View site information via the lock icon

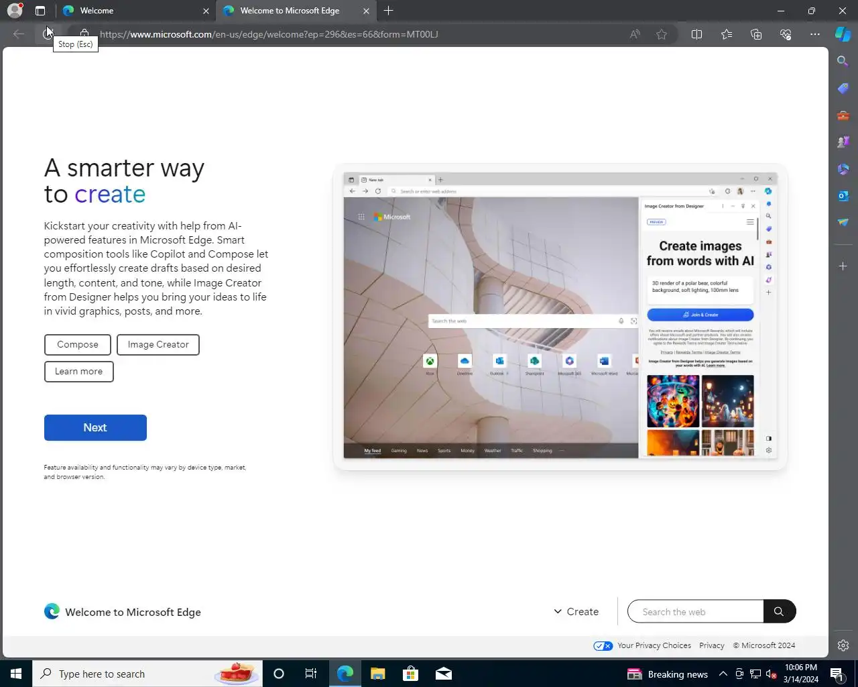tap(84, 34)
